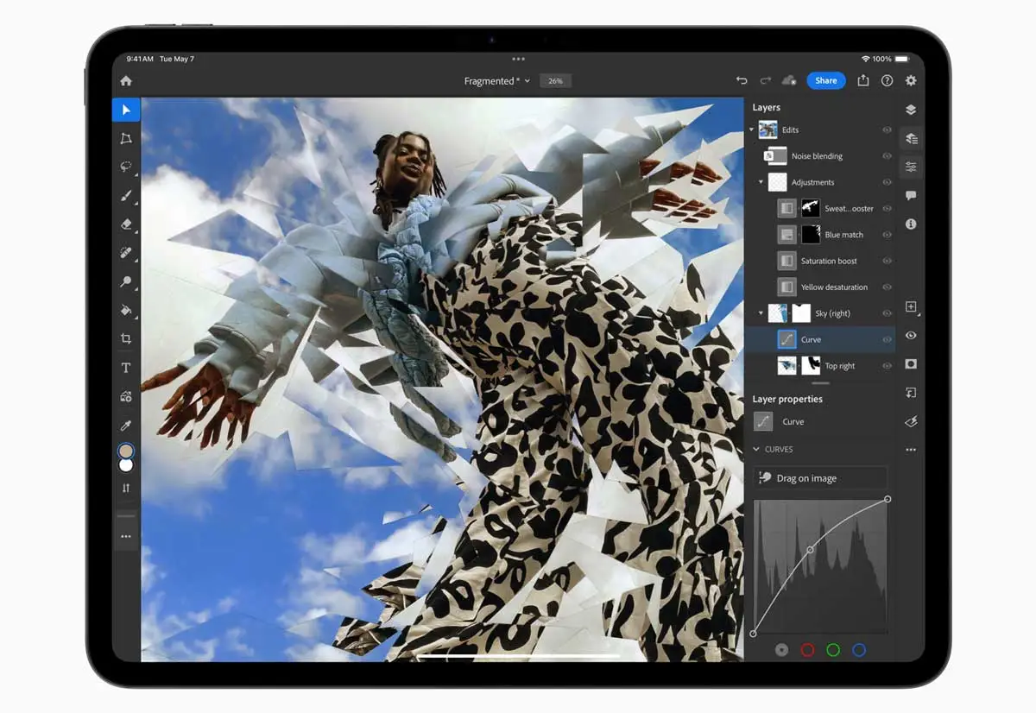Select the Lasso tool

126,167
